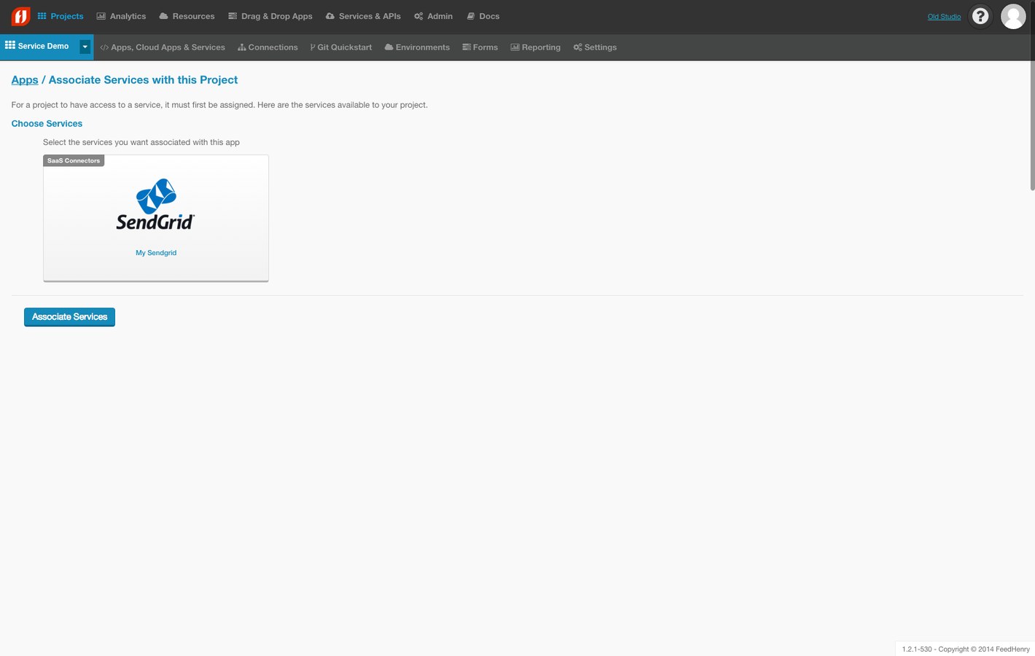Open the Admin section
This screenshot has width=1035, height=656.
click(433, 16)
